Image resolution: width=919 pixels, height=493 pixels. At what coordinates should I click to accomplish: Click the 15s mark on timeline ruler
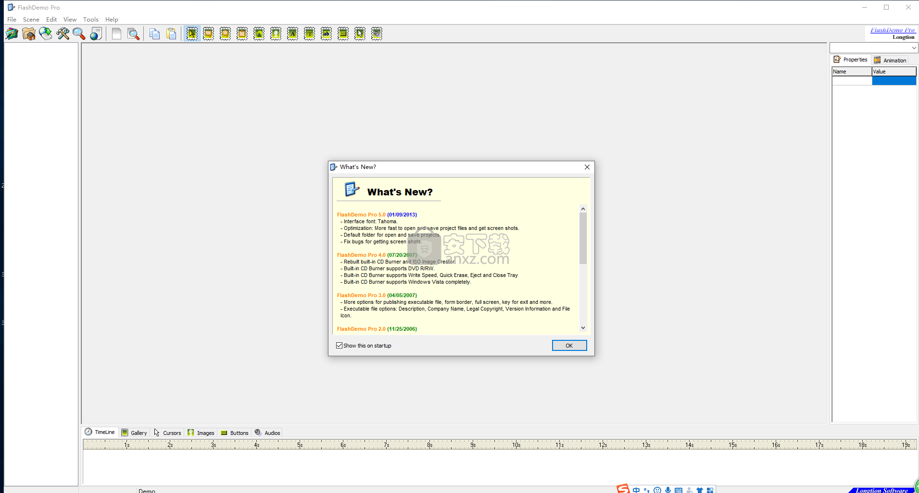pos(732,445)
